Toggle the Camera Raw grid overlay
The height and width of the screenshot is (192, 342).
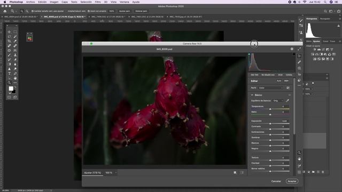click(299, 172)
